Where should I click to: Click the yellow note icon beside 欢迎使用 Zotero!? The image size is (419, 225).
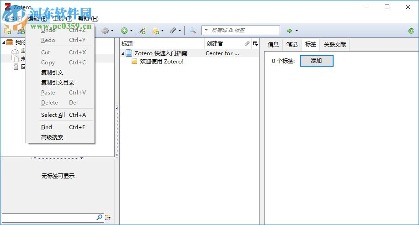[x=134, y=62]
